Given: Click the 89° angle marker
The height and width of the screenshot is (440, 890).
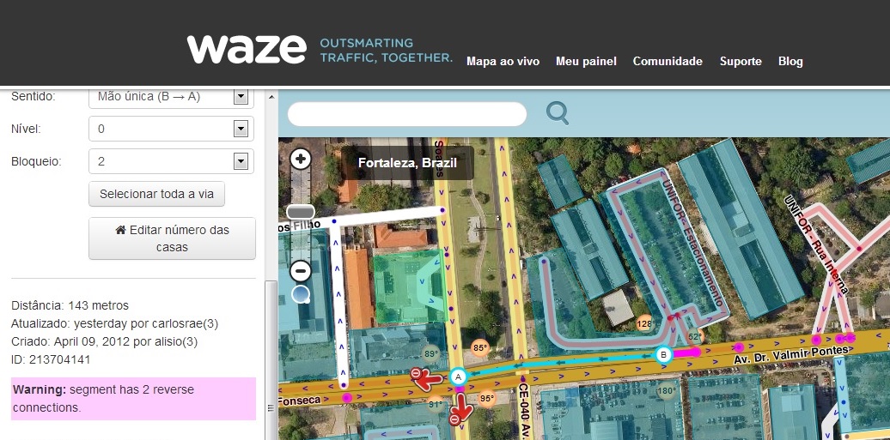Looking at the screenshot, I should 431,354.
